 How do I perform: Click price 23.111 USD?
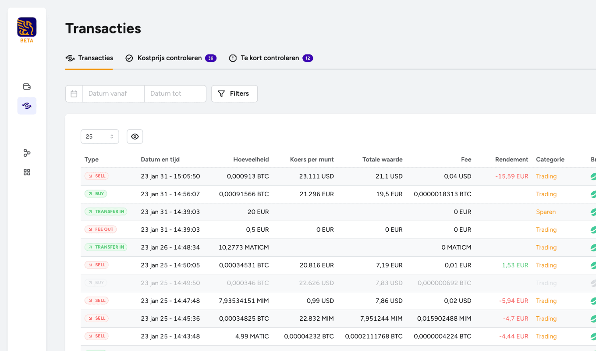pyautogui.click(x=316, y=176)
